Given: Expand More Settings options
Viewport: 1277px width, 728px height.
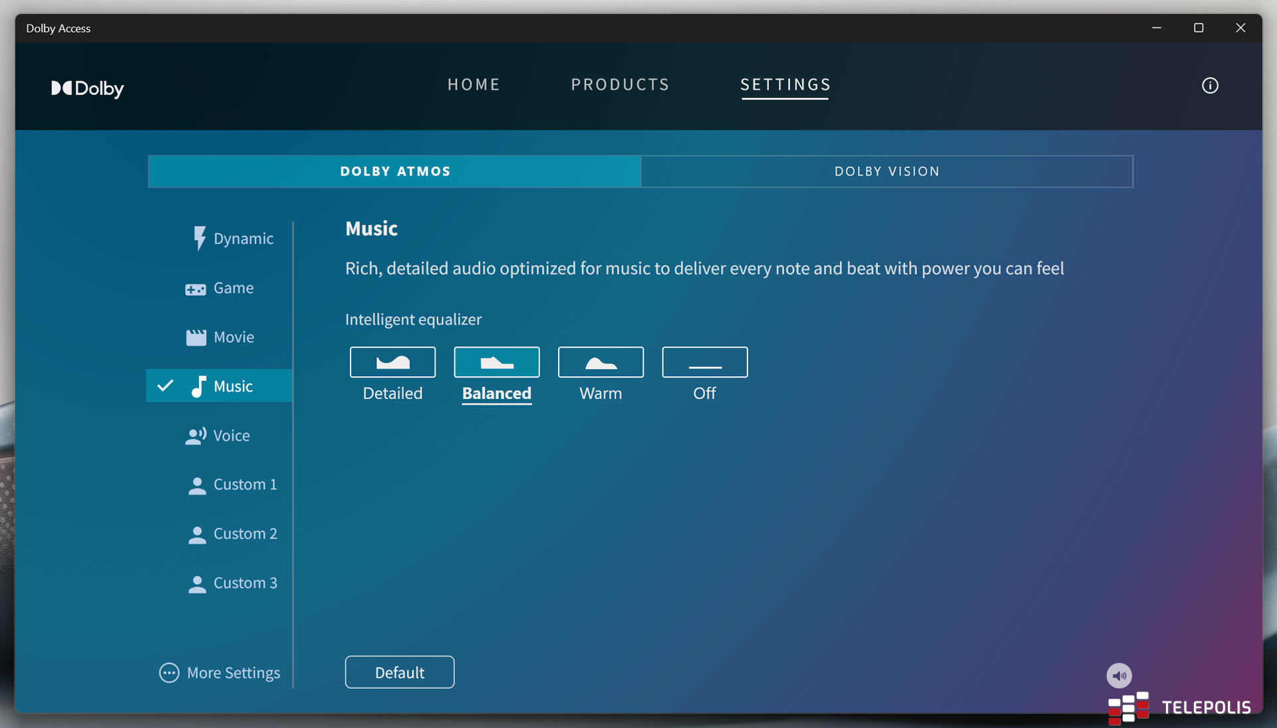Looking at the screenshot, I should [x=219, y=673].
